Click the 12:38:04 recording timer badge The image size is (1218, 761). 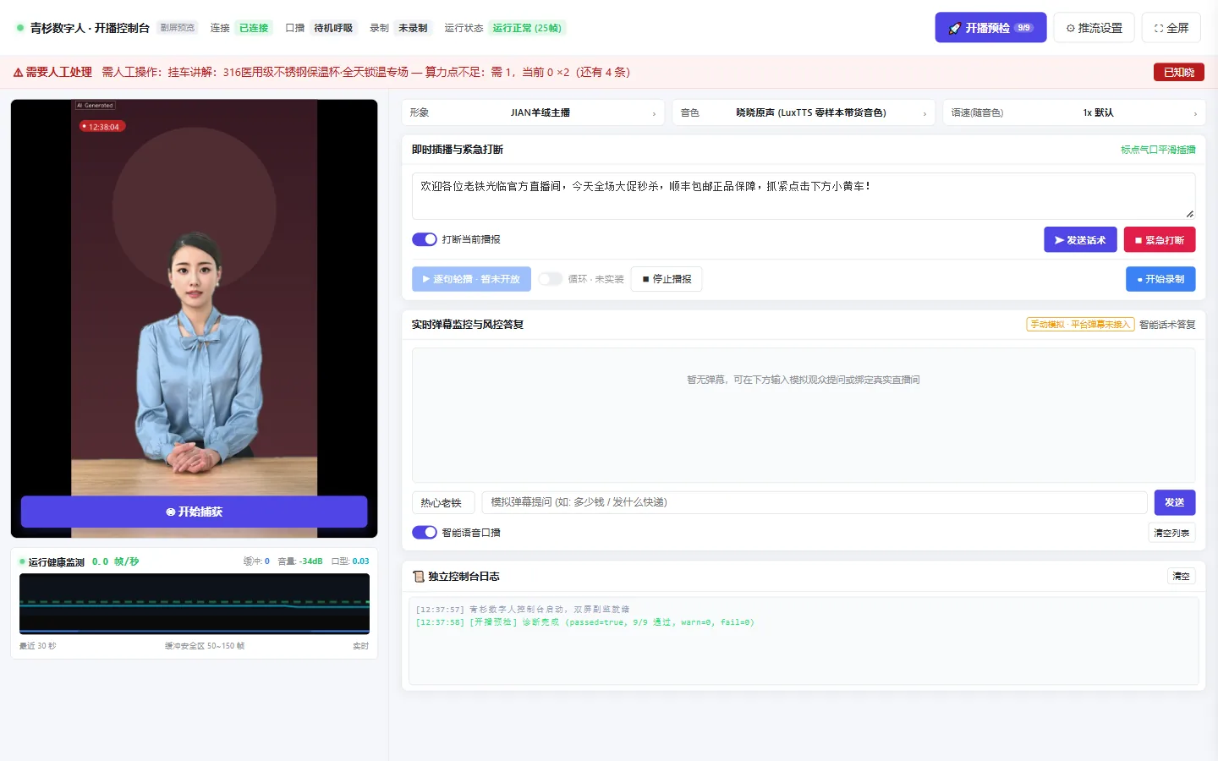tap(102, 127)
